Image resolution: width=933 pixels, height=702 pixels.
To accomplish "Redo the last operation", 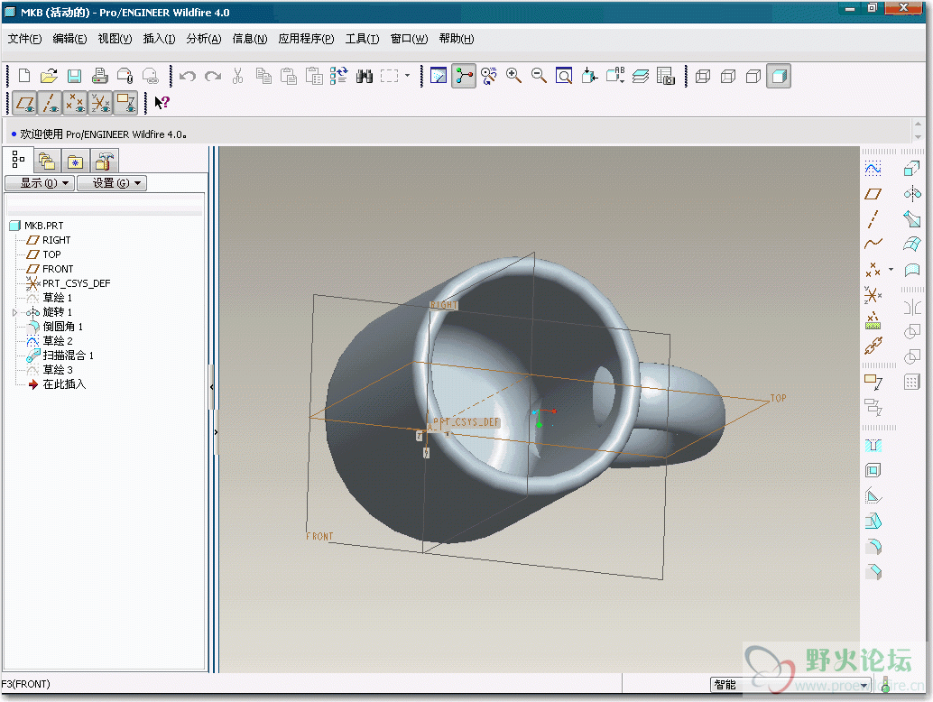I will (212, 76).
